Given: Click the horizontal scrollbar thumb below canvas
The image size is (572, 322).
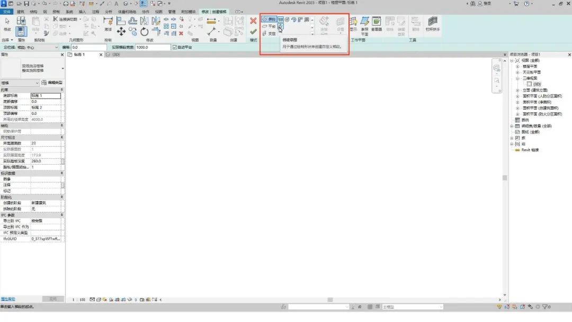Looking at the screenshot, I should click(330, 300).
